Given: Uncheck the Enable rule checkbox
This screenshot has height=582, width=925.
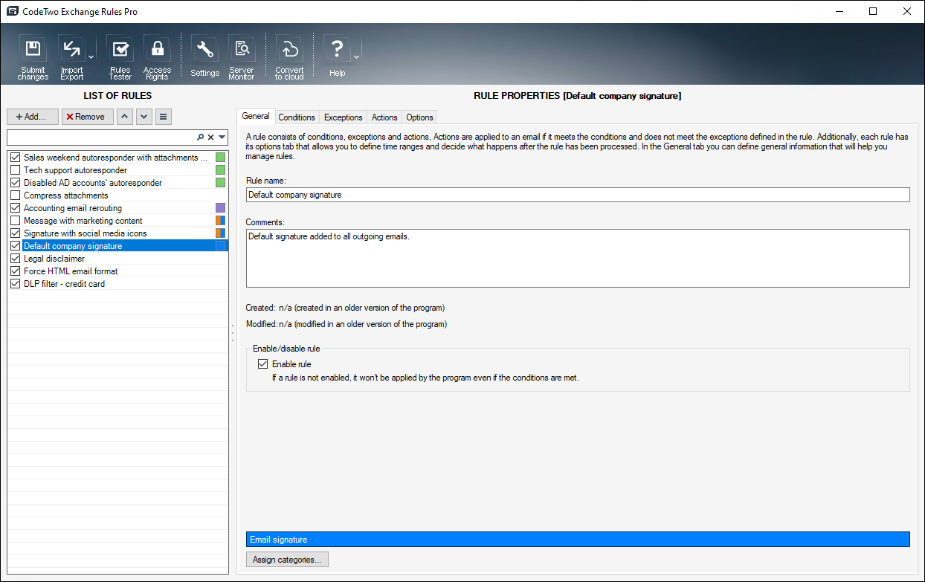Looking at the screenshot, I should pyautogui.click(x=262, y=364).
